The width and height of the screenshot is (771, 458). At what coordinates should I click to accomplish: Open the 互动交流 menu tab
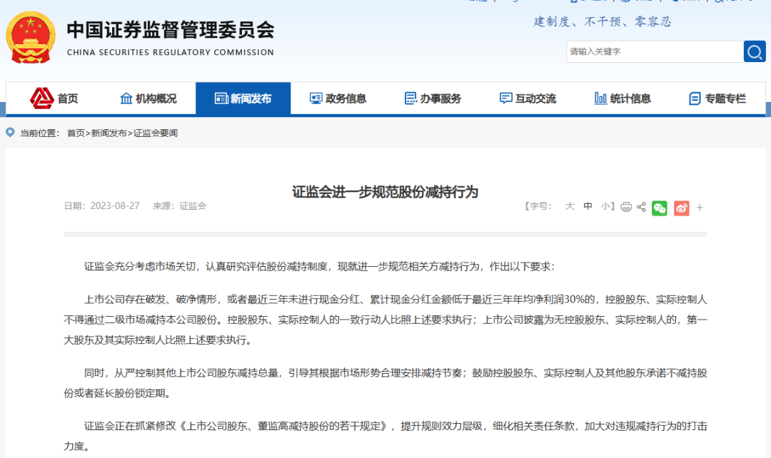528,98
